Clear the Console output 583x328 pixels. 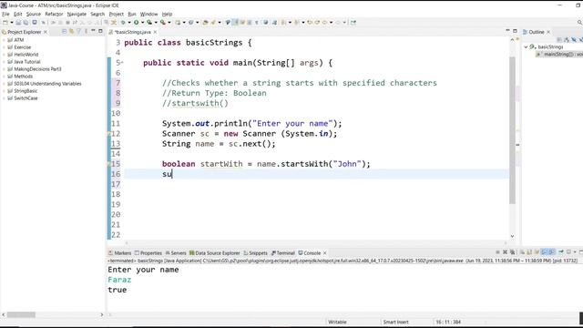coord(522,252)
